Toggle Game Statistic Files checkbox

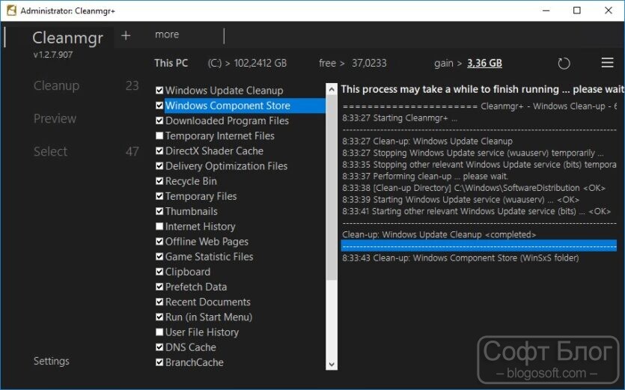point(159,257)
